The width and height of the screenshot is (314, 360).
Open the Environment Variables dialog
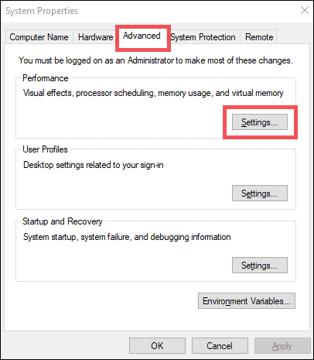[x=247, y=301]
